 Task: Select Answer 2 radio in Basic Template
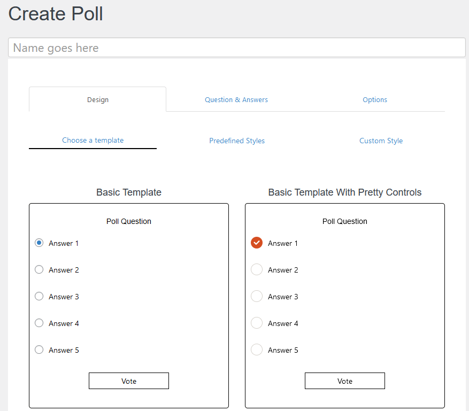[x=39, y=269]
